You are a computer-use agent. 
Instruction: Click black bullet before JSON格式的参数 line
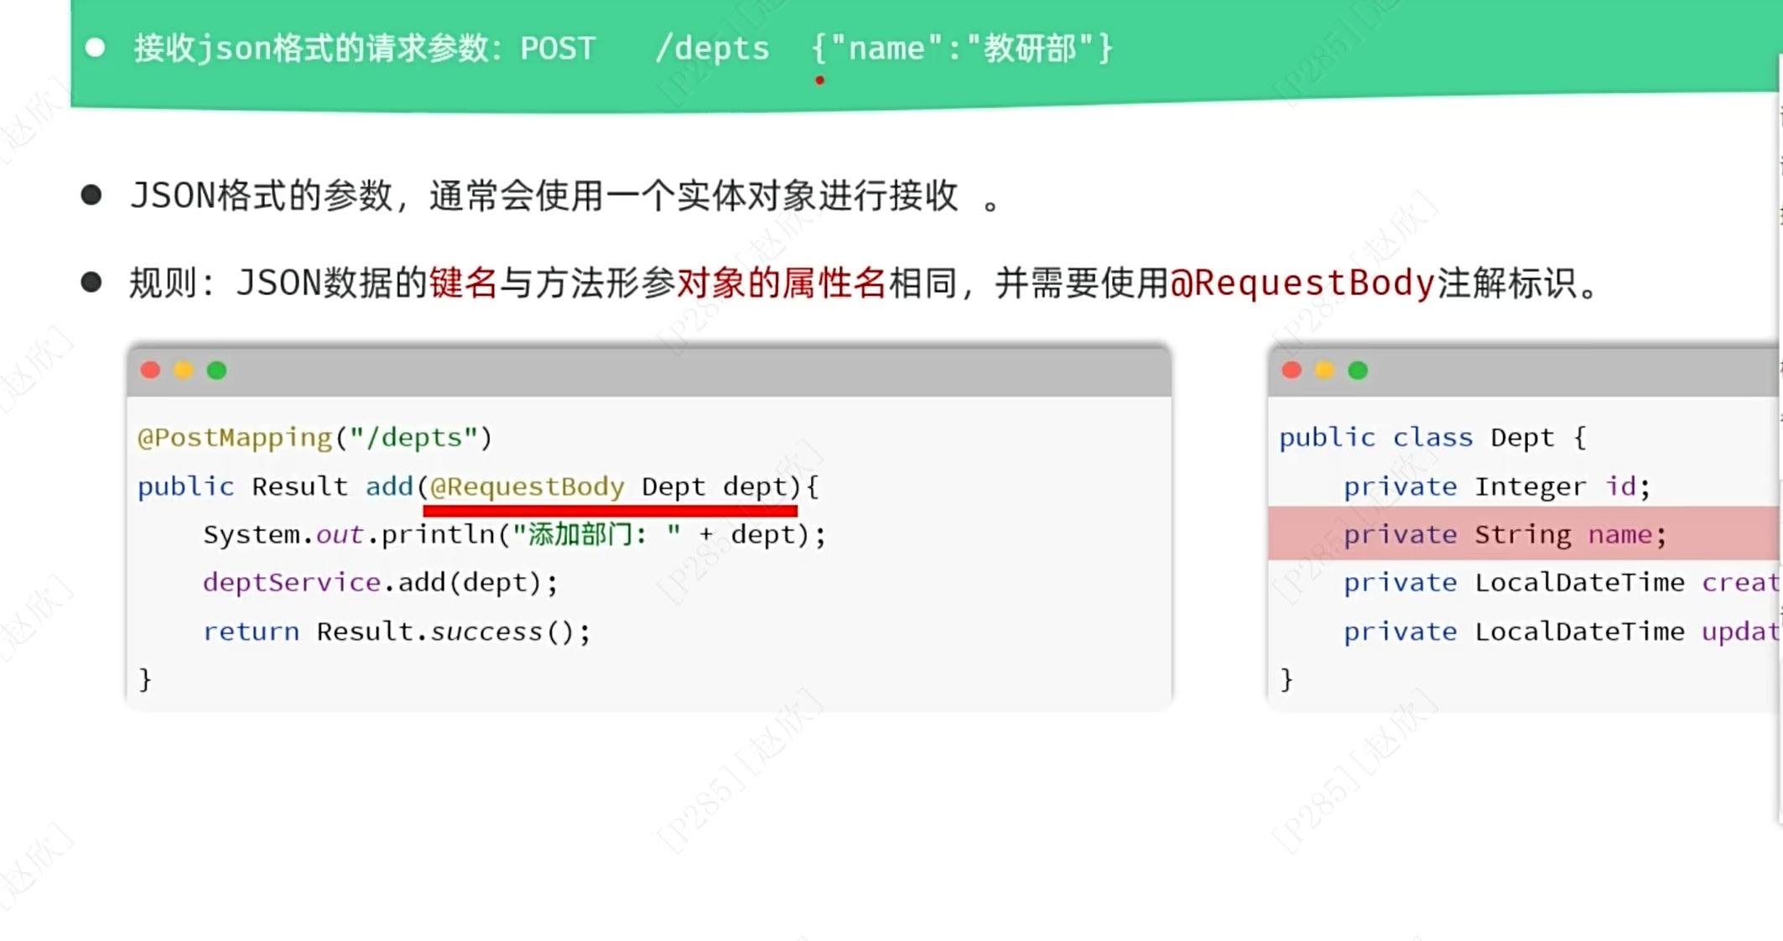click(91, 195)
